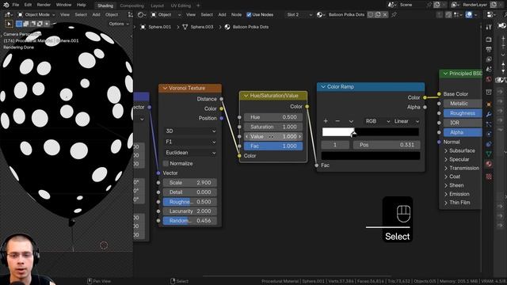Expand the Emission panel
507x285 pixels.
tap(446, 194)
